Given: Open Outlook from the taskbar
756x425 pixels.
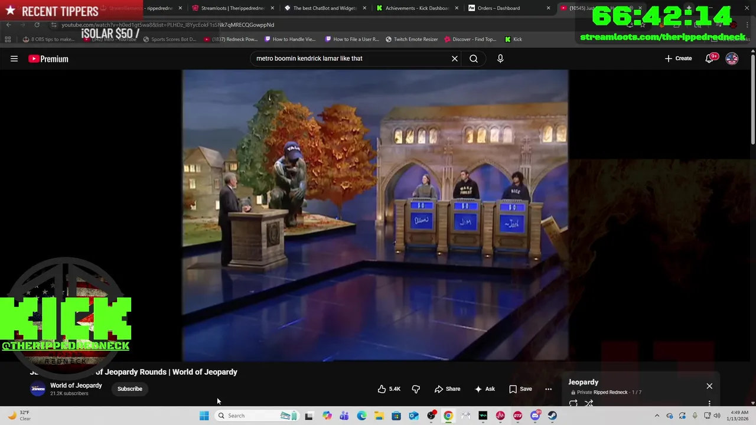Looking at the screenshot, I should point(413,416).
